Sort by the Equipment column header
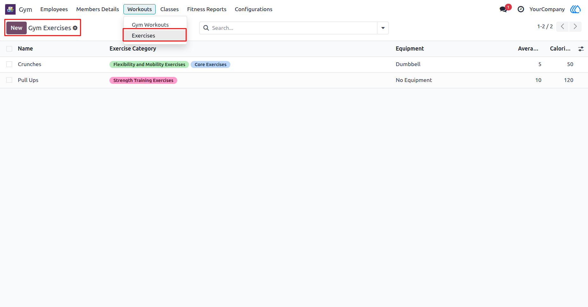The height and width of the screenshot is (307, 588). point(410,49)
